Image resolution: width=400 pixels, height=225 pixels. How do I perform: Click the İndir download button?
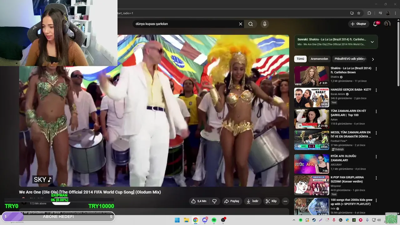252,201
